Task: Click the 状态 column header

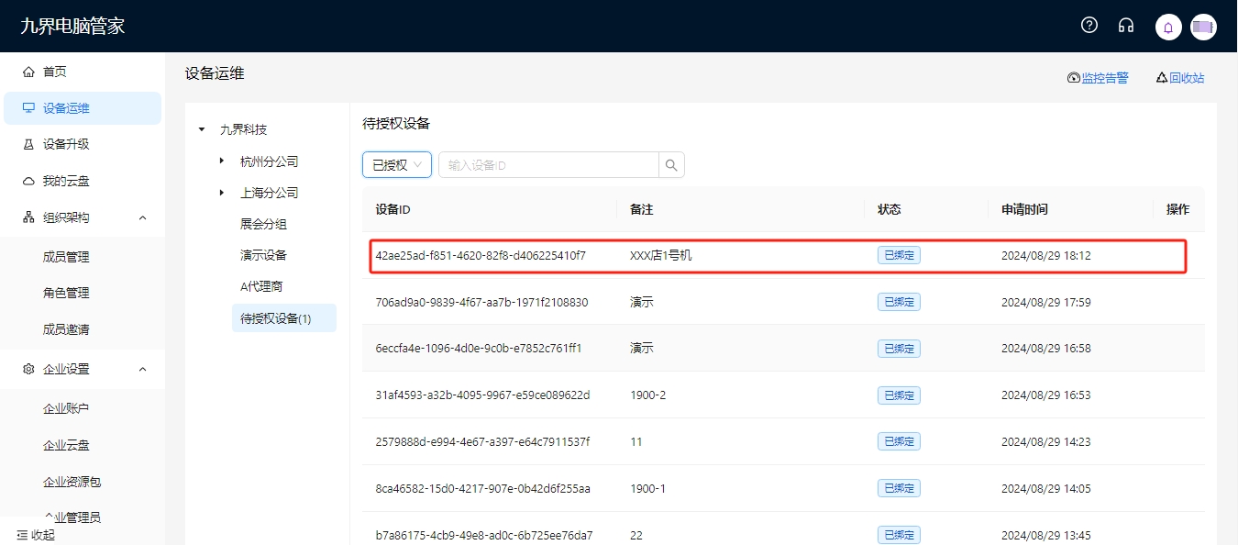Action: tap(890, 209)
